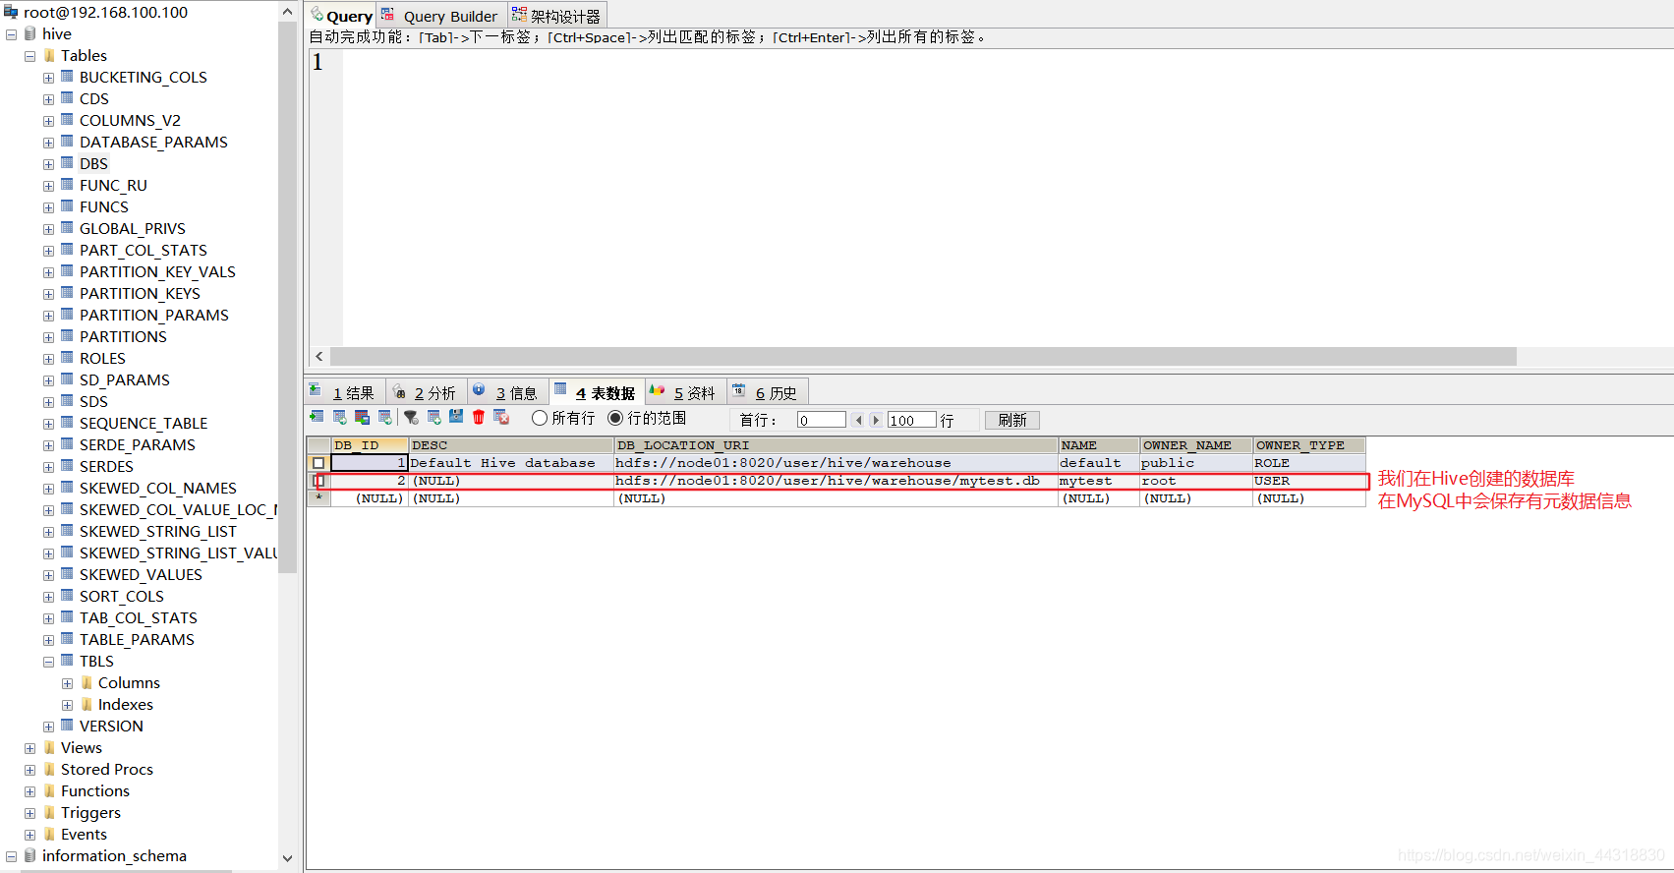Click the third data toolbar copy icon
The image size is (1674, 873).
tap(362, 417)
